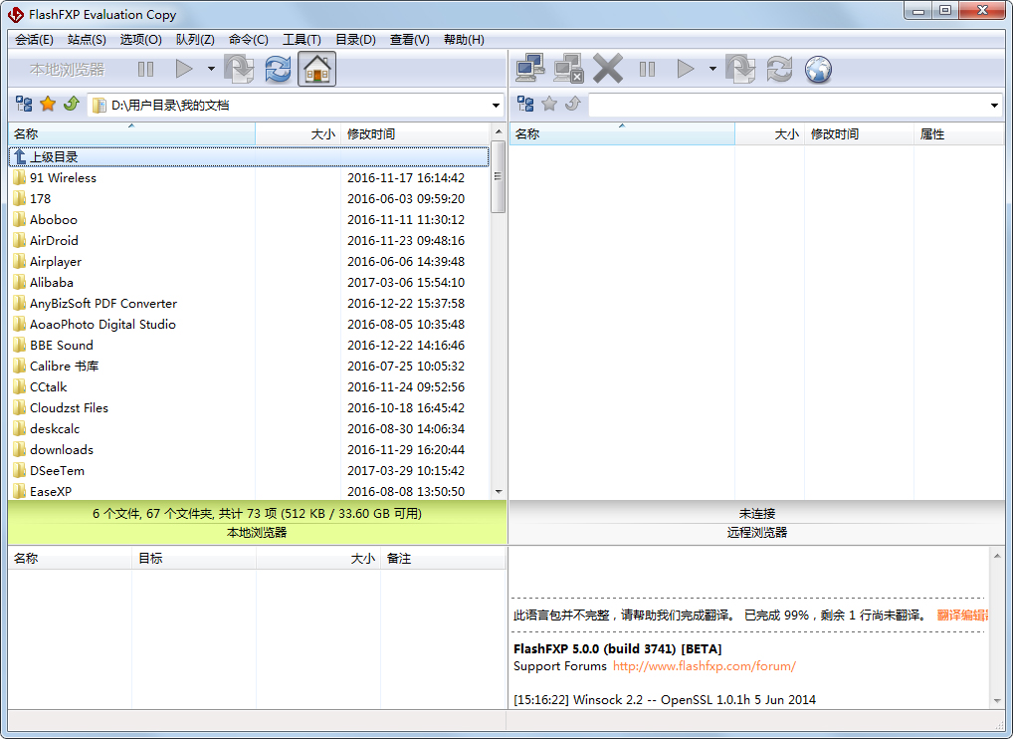Click the remote refresh icon
The image size is (1013, 739).
pos(780,69)
